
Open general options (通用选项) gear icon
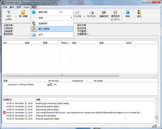[x=115, y=12]
